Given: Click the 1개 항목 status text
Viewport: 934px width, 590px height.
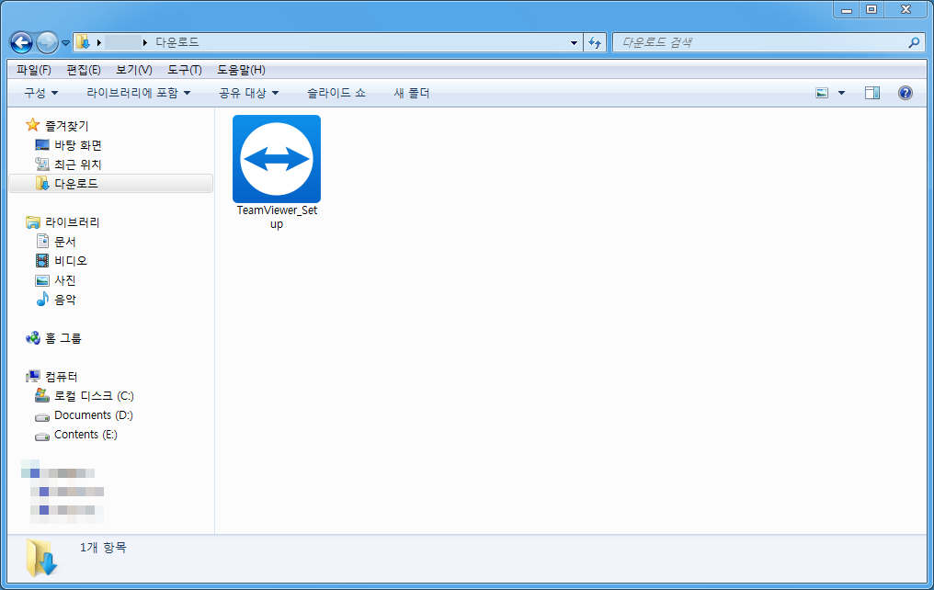Looking at the screenshot, I should 103,547.
